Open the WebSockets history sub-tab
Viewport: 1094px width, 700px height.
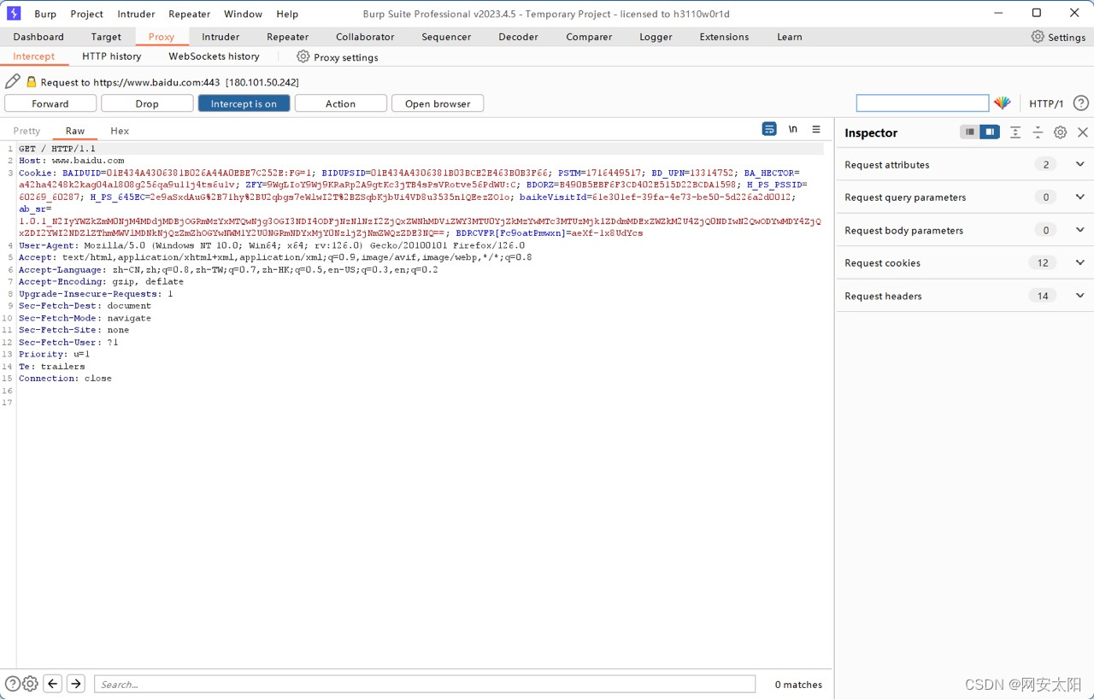[214, 56]
